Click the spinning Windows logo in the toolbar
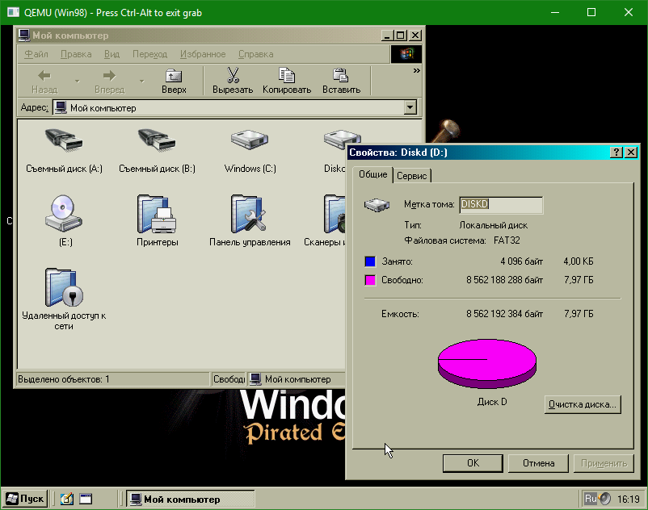 (406, 53)
